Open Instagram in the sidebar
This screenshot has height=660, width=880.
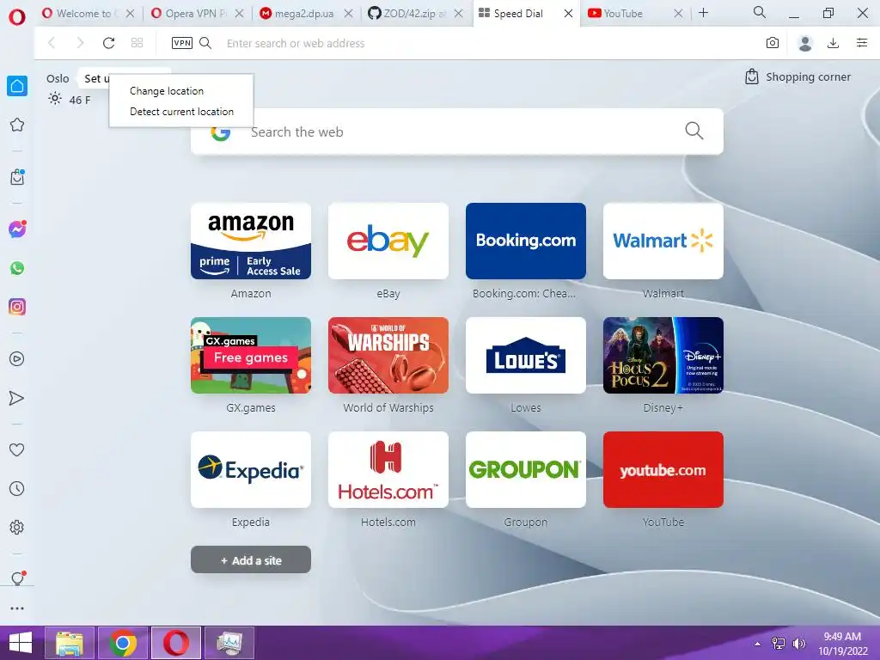point(17,307)
